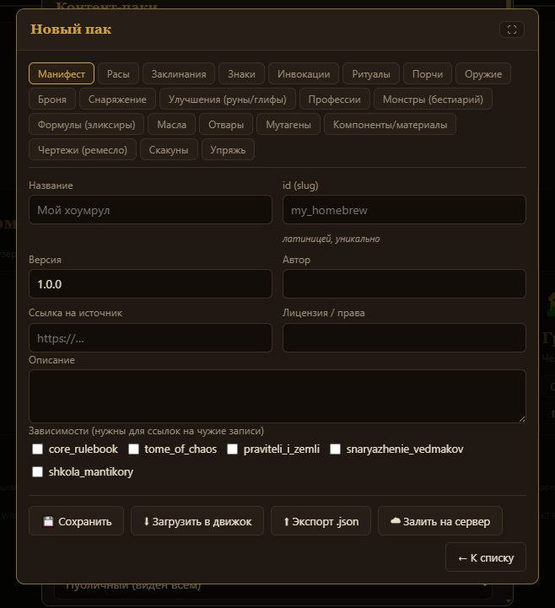Check the shkola_mantikory checkbox
This screenshot has height=608, width=555.
click(x=37, y=472)
